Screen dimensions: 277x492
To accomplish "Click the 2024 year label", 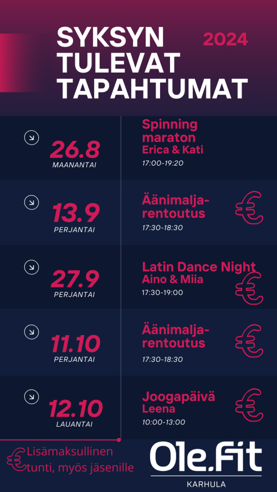I will 225,39.
